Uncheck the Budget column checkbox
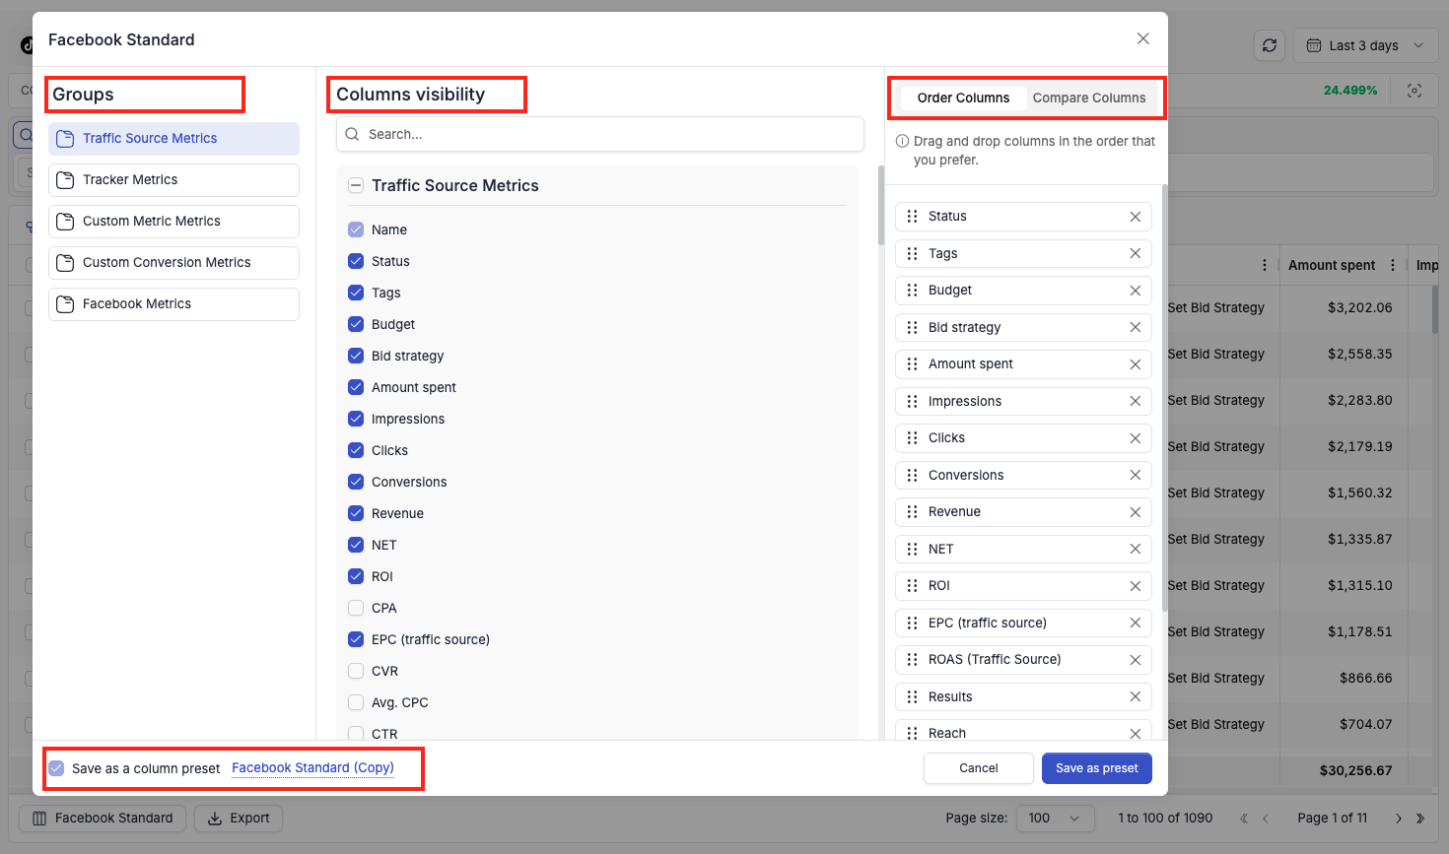The image size is (1449, 854). coord(356,324)
